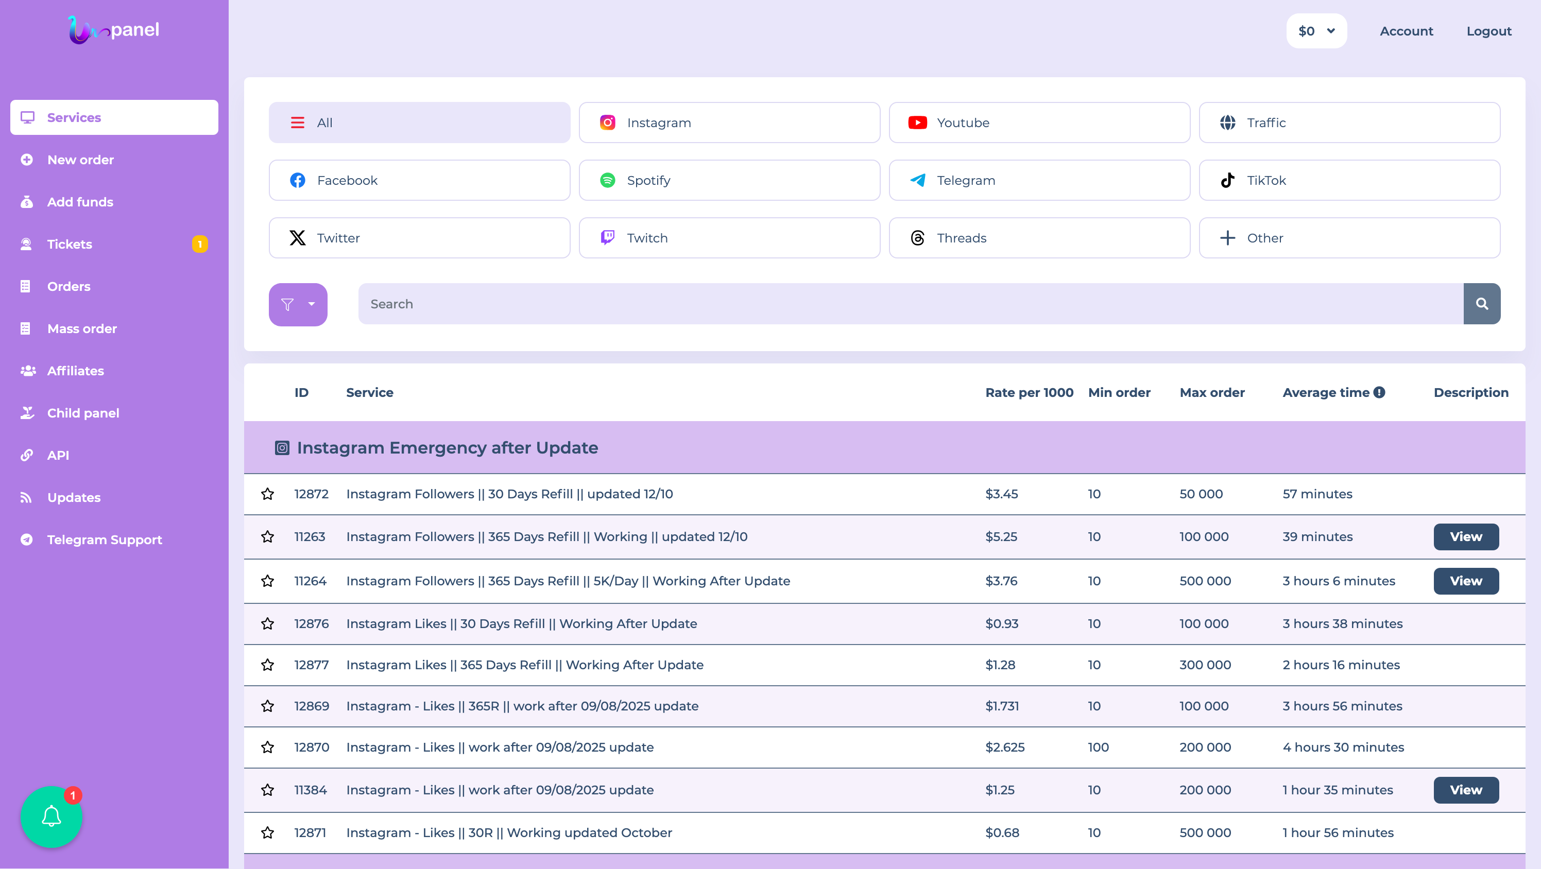
Task: Toggle favorite star for service 12871
Action: [x=267, y=832]
